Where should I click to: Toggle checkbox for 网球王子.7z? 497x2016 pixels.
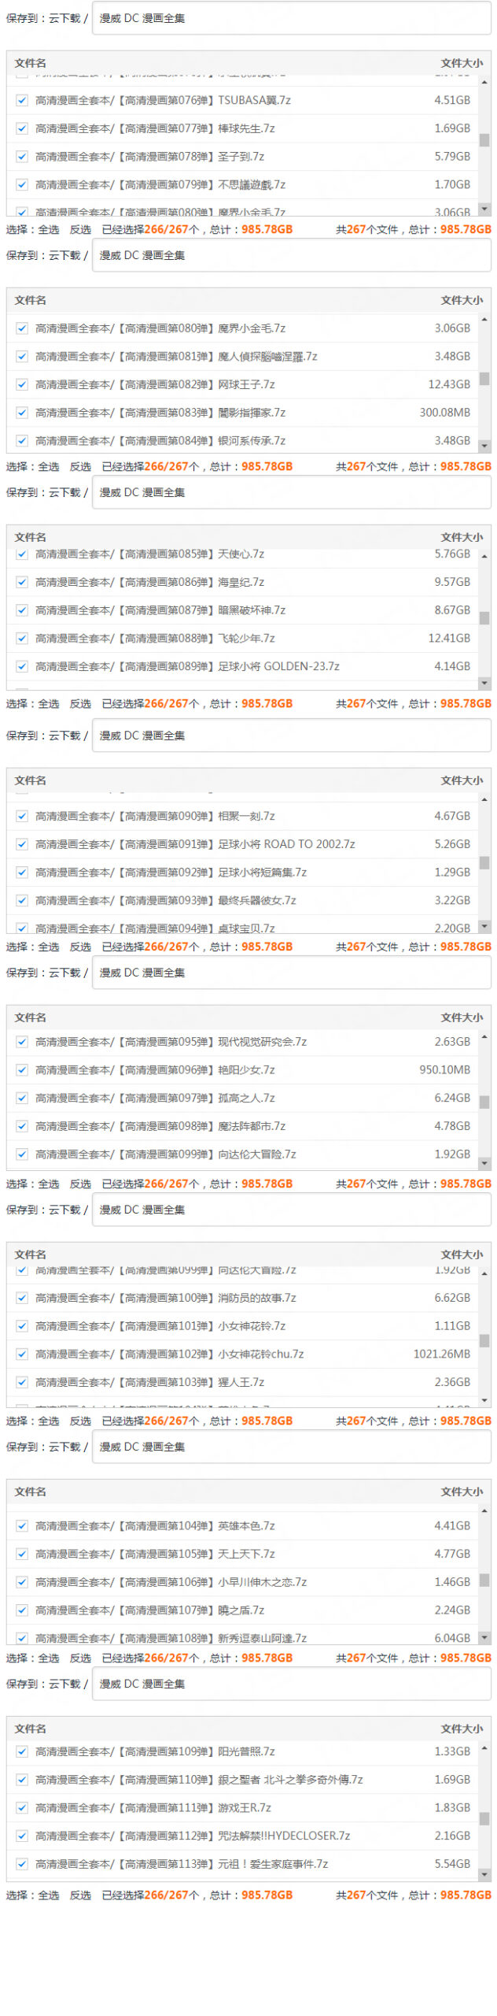(x=22, y=384)
